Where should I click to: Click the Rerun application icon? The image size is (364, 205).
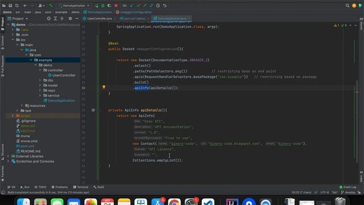coord(96,6)
